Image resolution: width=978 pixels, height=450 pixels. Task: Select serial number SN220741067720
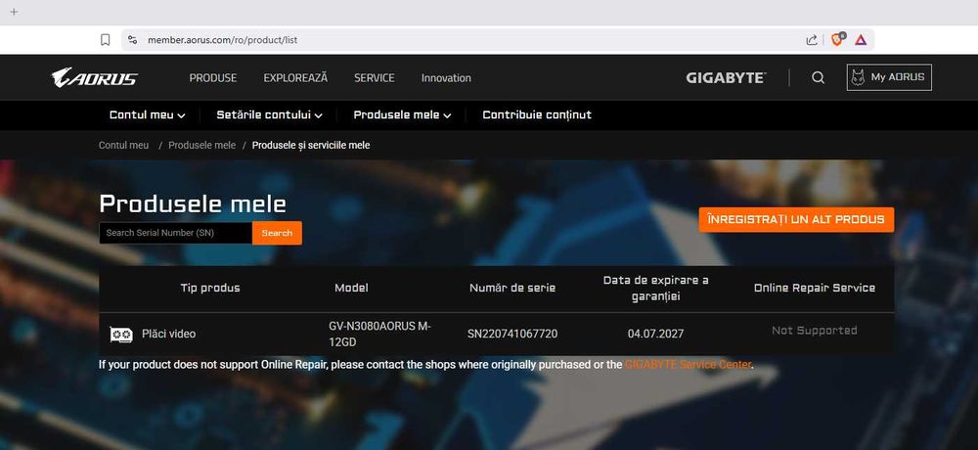512,335
